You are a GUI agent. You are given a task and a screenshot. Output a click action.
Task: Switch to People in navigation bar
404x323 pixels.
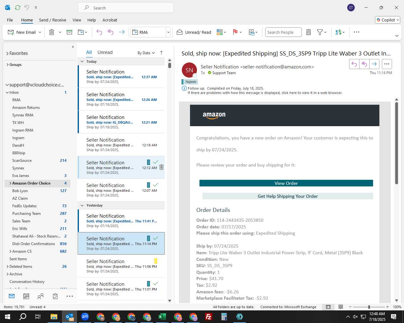click(40, 296)
